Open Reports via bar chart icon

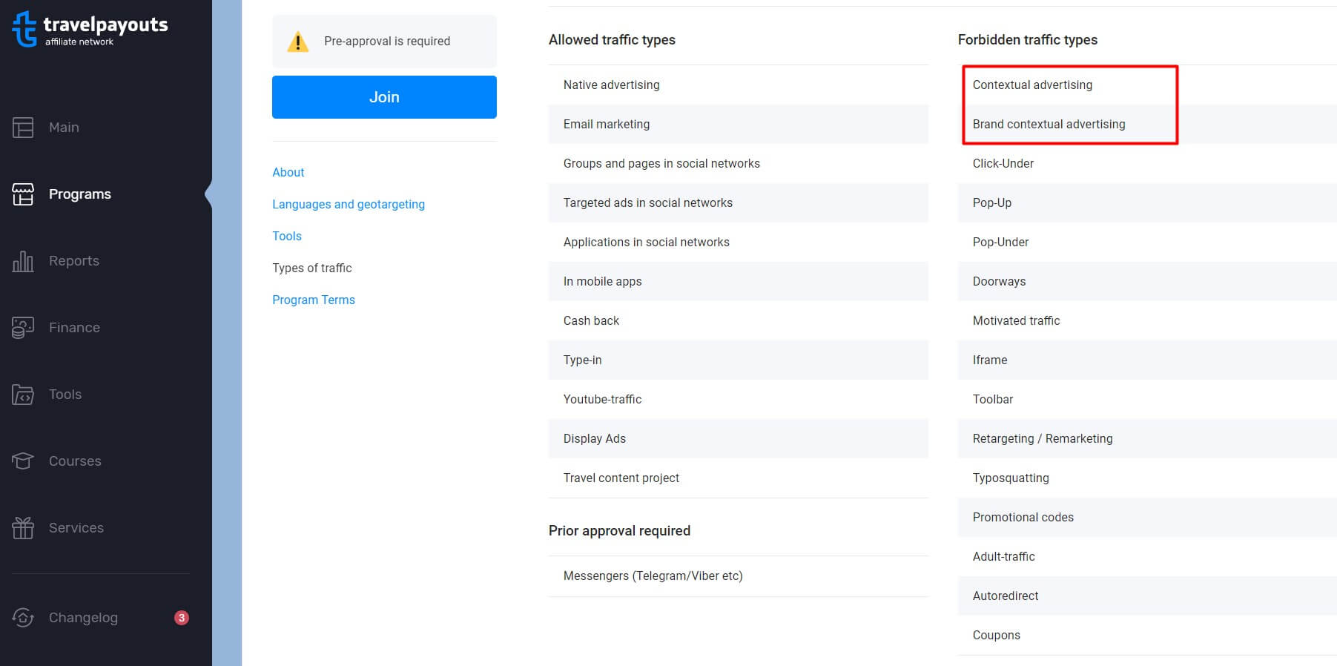23,261
